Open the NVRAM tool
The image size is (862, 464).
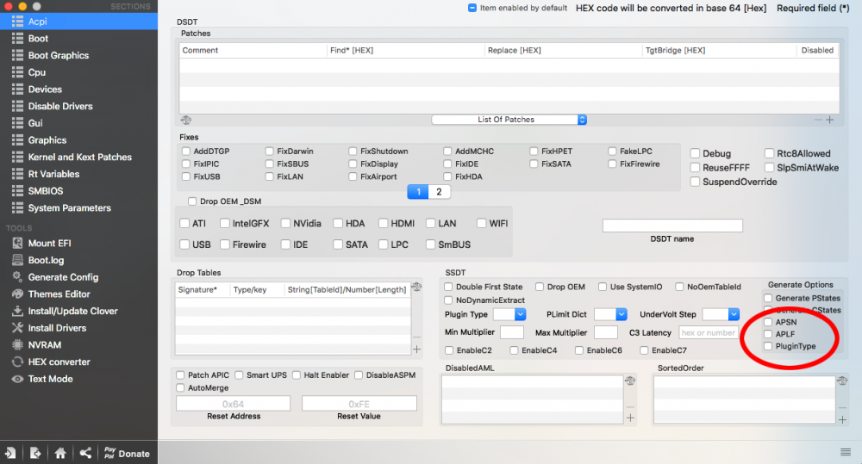click(x=45, y=345)
